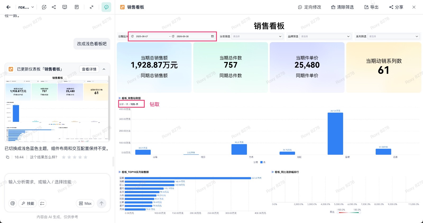Toggle the 表 legend item in drill chart
The width and height of the screenshot is (423, 223).
click(263, 162)
